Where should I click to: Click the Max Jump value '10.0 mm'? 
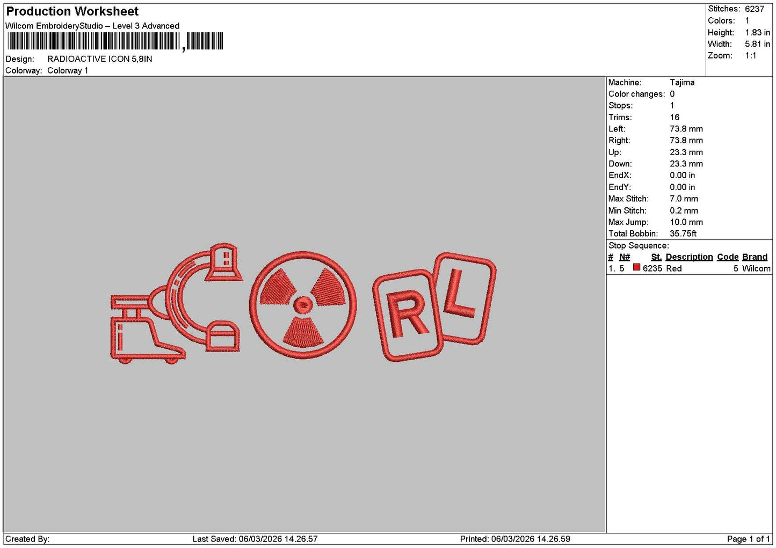[x=686, y=222]
